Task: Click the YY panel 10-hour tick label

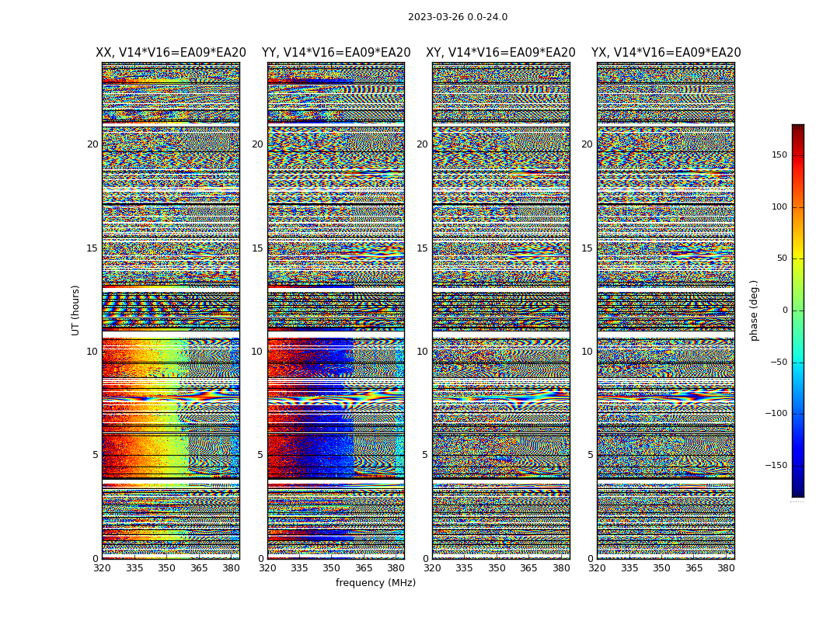Action: point(257,352)
